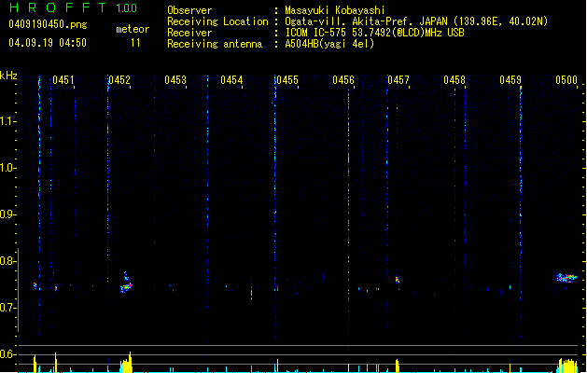
Task: Click the 0.7 kHz axis label
Action: tap(7, 308)
